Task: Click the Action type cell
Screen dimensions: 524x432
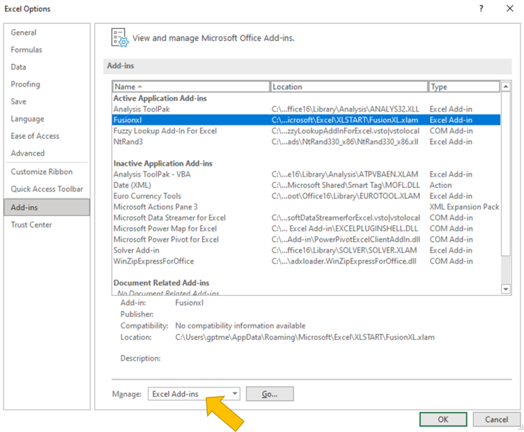Action: pos(441,185)
